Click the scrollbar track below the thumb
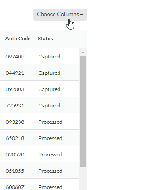This screenshot has width=167, height=190. tap(83, 178)
